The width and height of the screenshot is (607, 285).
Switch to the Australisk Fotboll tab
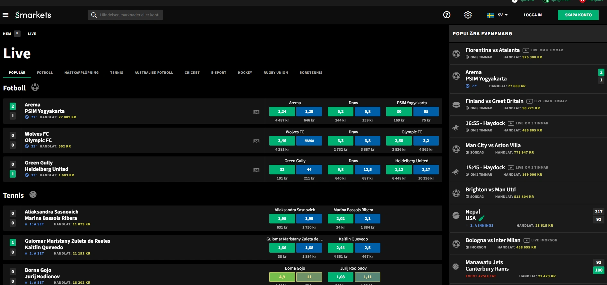[x=154, y=72]
